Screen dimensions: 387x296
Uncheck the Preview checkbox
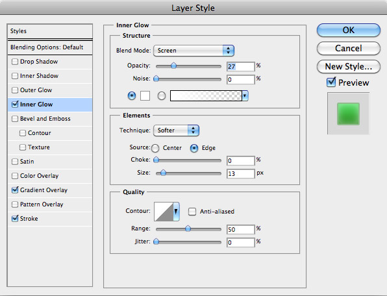coord(331,82)
